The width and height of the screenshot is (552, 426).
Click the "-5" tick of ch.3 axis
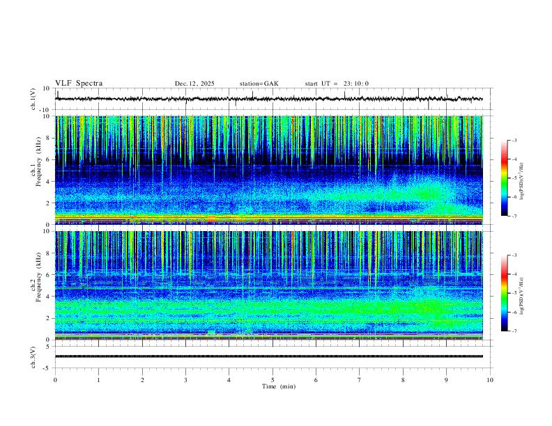47,368
